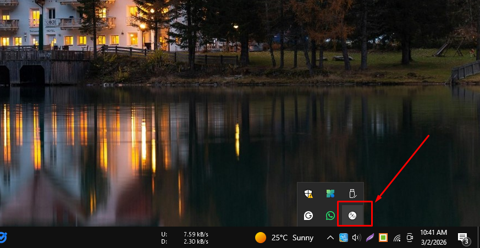Screen dimensions: 480x248
Task: Open the volume speaker control
Action: click(357, 238)
